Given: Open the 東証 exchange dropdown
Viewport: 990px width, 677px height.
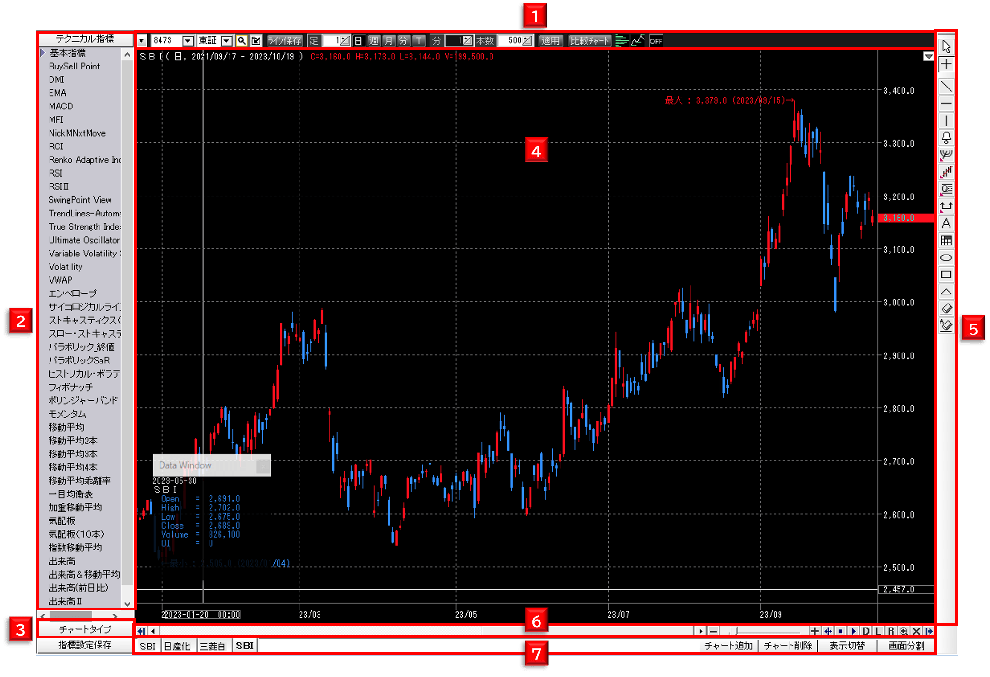Looking at the screenshot, I should 227,41.
